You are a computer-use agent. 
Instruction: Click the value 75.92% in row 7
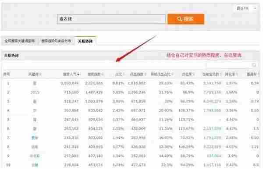187,137
